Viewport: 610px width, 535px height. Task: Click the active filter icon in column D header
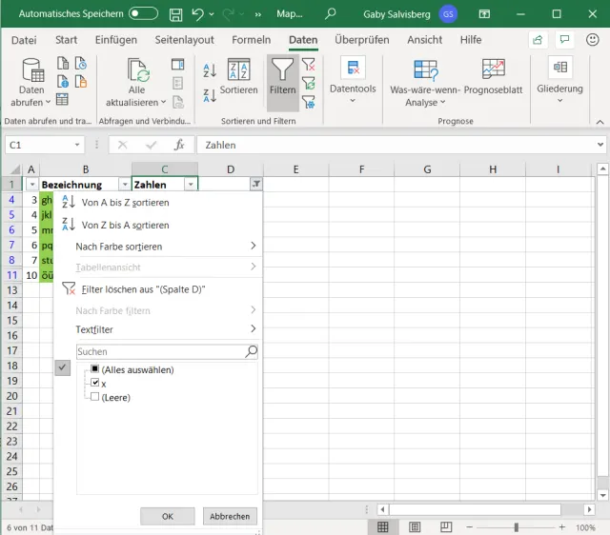tap(255, 185)
